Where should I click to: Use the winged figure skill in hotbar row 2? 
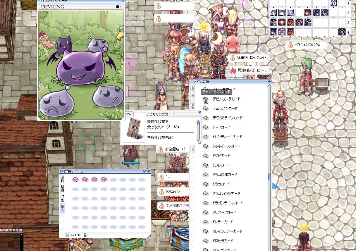pyautogui.click(x=290, y=12)
